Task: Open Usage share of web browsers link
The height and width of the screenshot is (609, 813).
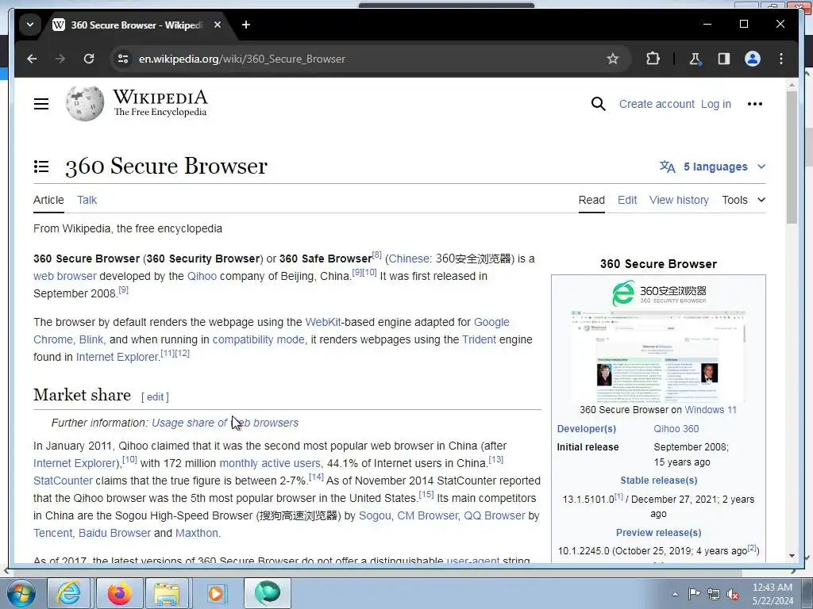Action: click(x=225, y=423)
